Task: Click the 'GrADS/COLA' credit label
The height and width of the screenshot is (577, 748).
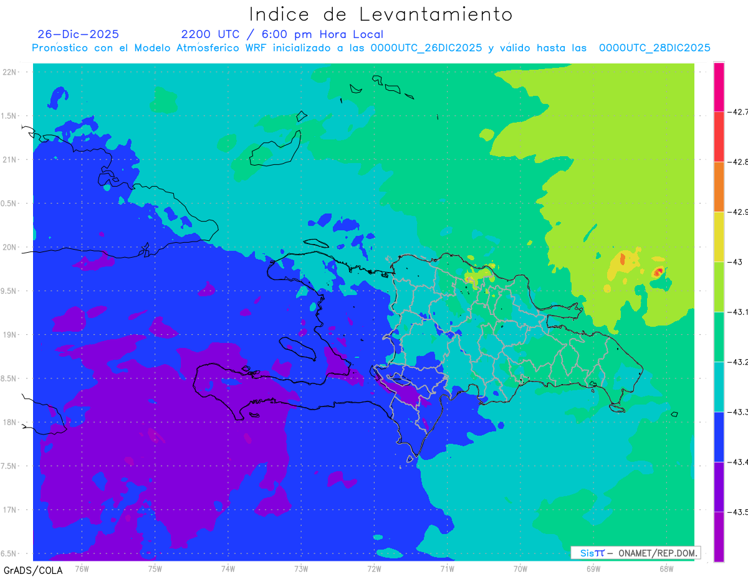Action: tap(33, 570)
